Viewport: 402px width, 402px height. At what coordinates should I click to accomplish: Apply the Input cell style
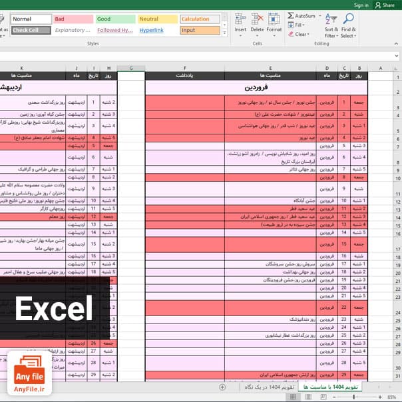(x=200, y=30)
